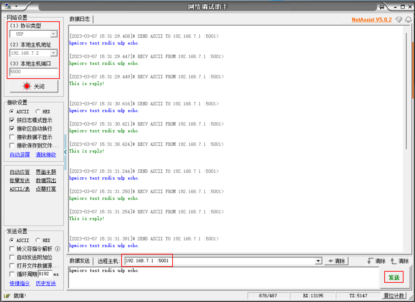Click the 就绪! status text
This screenshot has height=302, width=415.
[x=20, y=296]
